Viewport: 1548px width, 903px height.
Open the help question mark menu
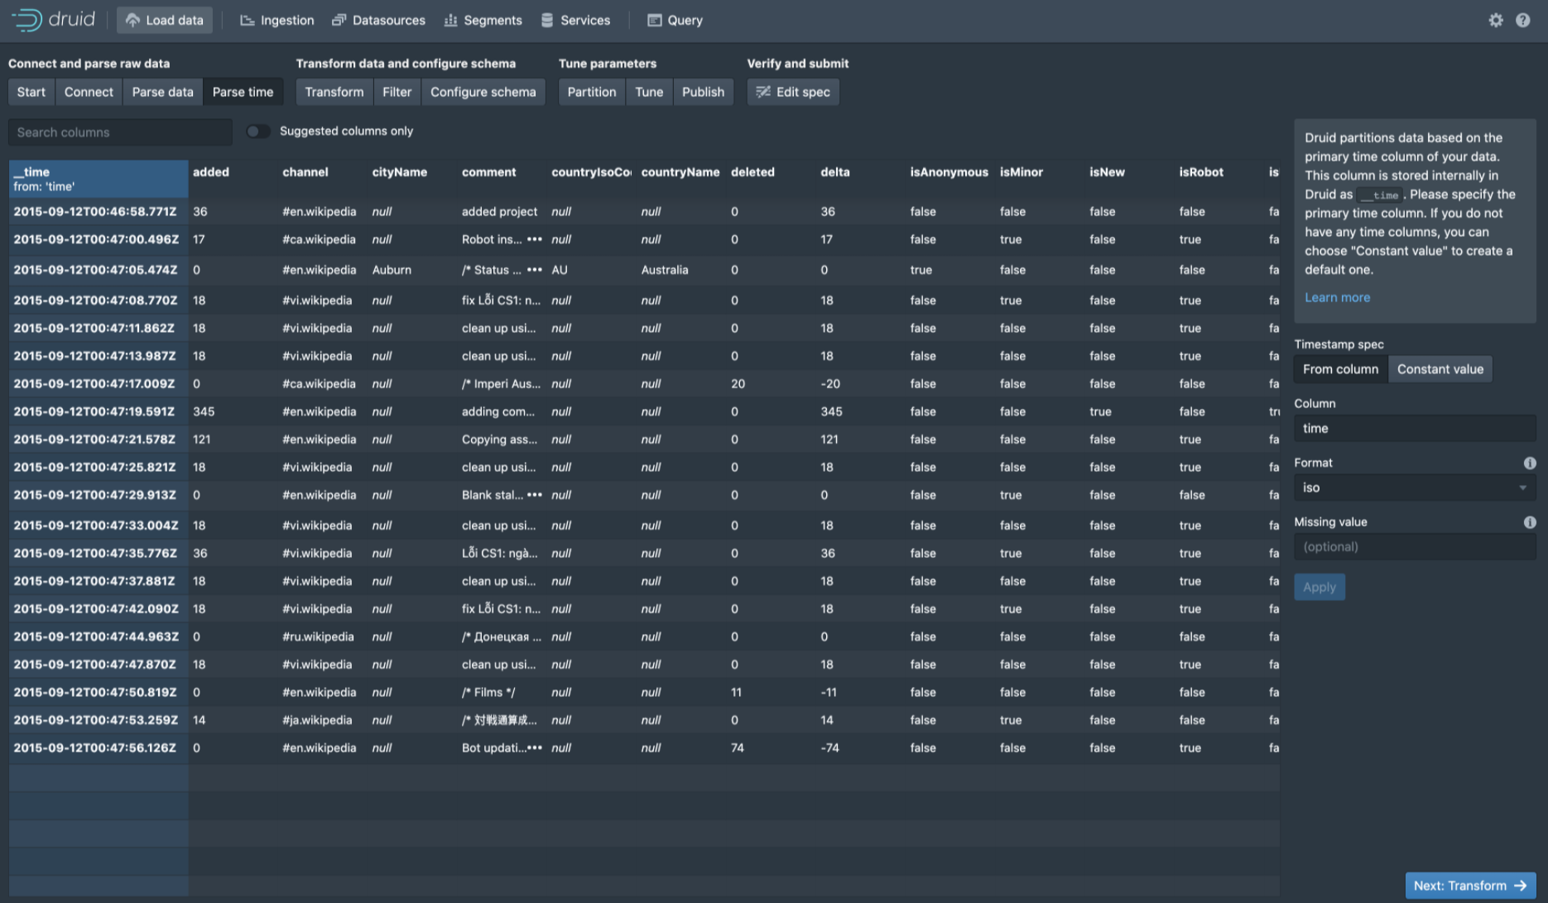click(1523, 20)
